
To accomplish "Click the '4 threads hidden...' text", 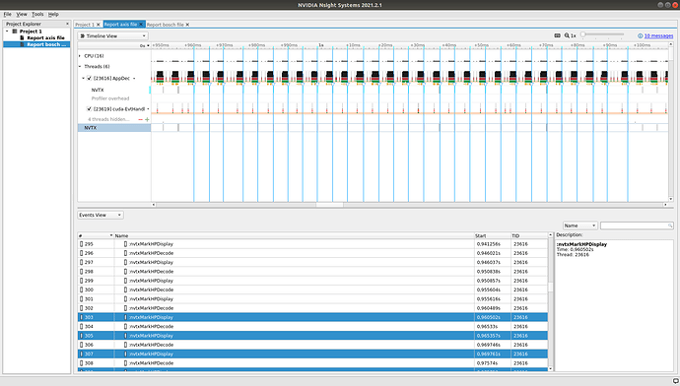I will click(x=108, y=119).
